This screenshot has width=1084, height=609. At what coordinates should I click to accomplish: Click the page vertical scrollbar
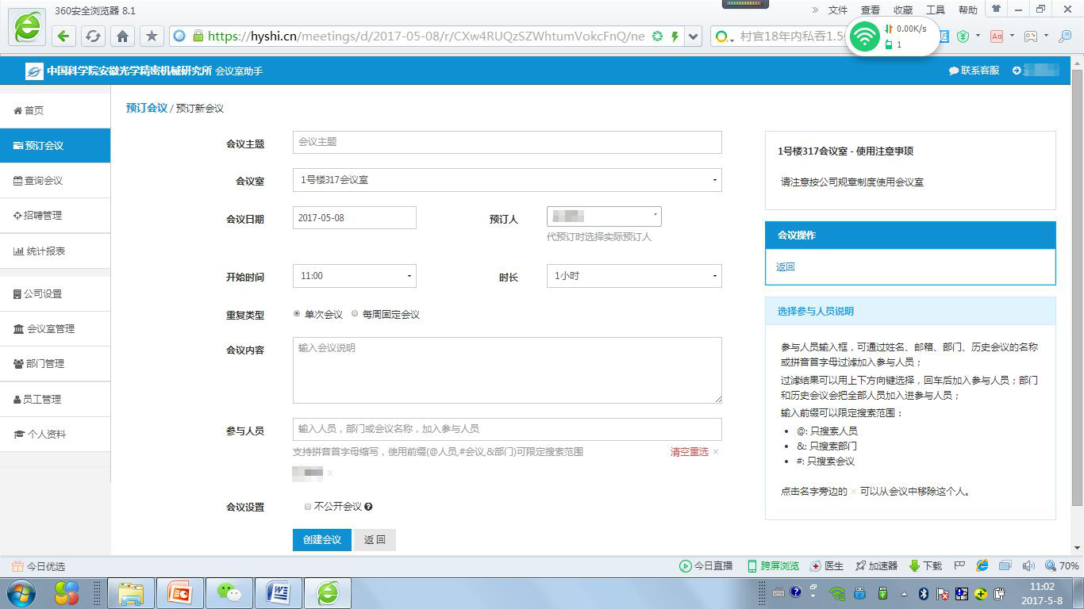[x=1077, y=285]
